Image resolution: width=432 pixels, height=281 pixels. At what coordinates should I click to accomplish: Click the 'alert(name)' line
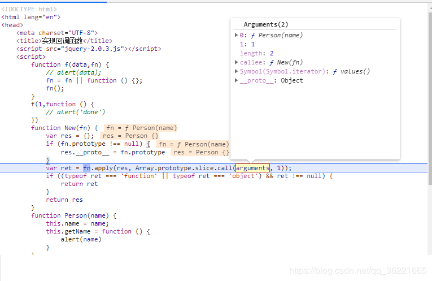(81, 239)
